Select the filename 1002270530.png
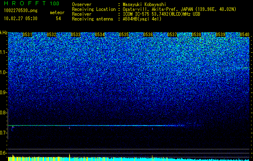Screen dimensions: 253x161 click(x=21, y=11)
